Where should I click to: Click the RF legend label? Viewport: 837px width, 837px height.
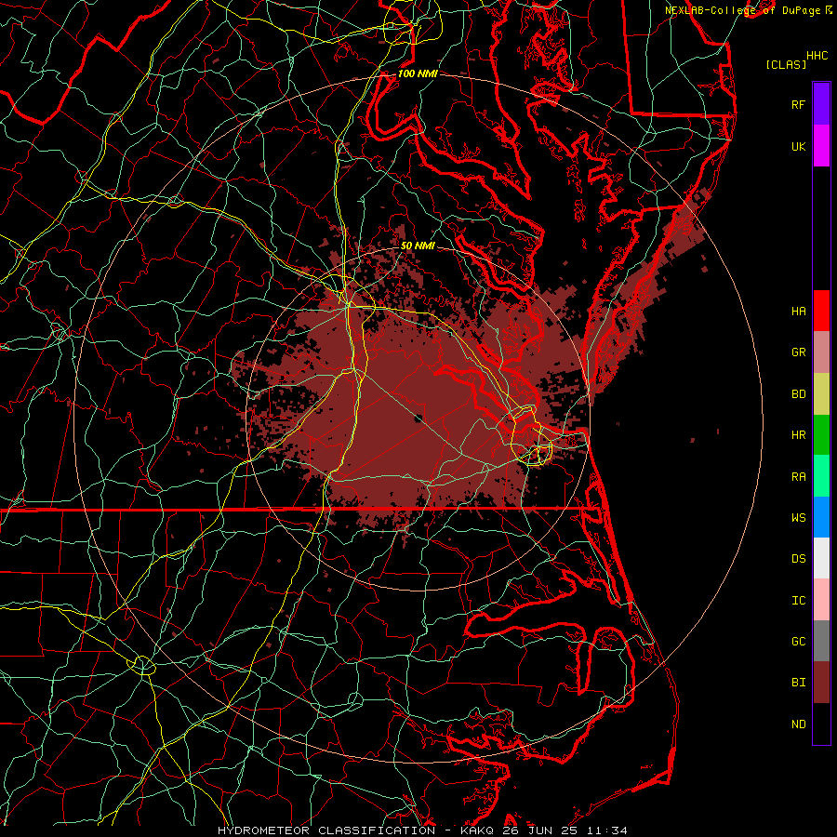[798, 104]
